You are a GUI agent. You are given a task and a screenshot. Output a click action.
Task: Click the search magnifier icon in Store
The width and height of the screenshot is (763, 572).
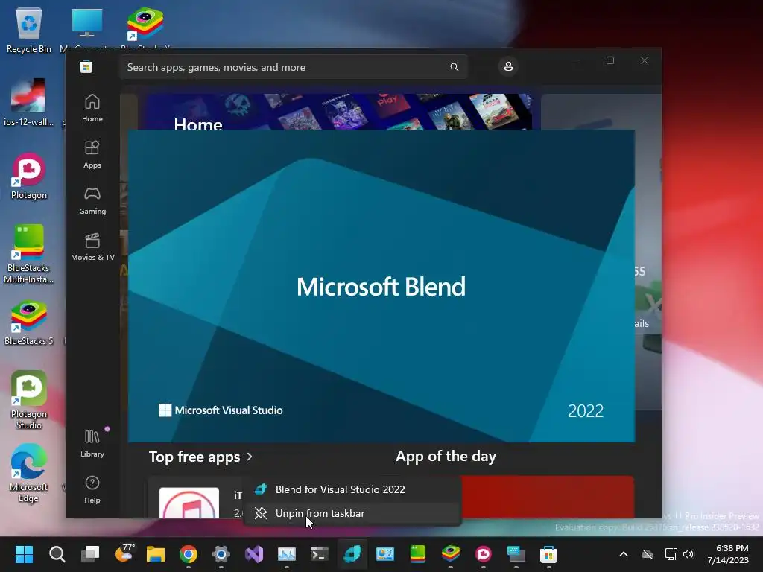454,67
